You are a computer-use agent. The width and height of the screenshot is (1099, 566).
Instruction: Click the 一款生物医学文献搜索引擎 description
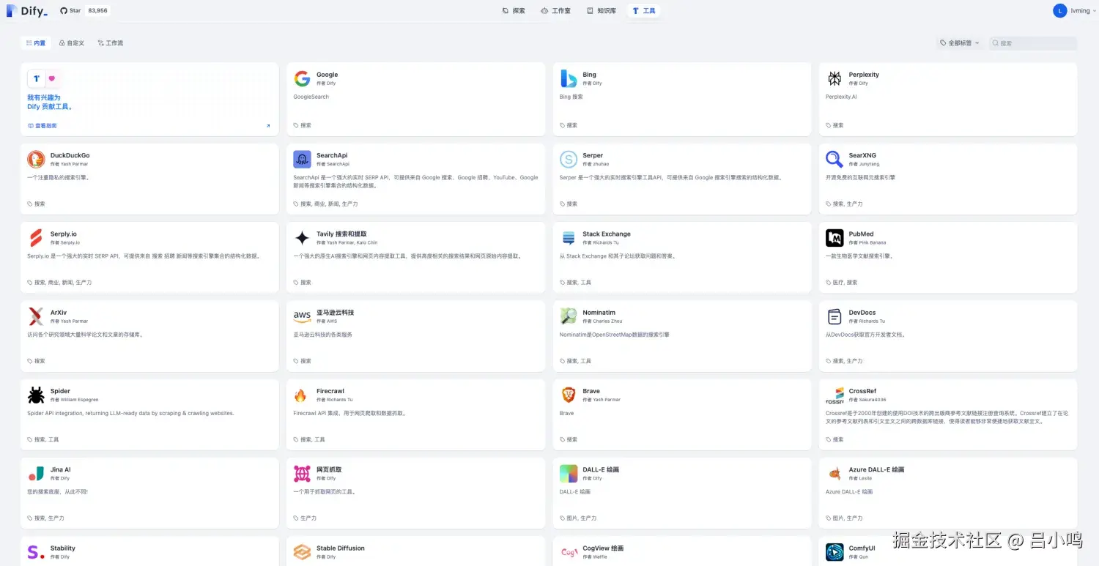click(x=859, y=256)
